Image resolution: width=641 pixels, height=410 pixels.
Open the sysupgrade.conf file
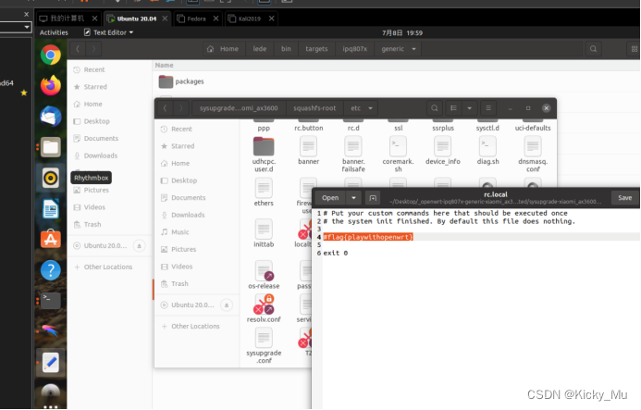coord(264,346)
